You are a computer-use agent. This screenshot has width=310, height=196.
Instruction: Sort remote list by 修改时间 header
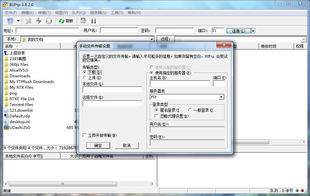point(276,46)
